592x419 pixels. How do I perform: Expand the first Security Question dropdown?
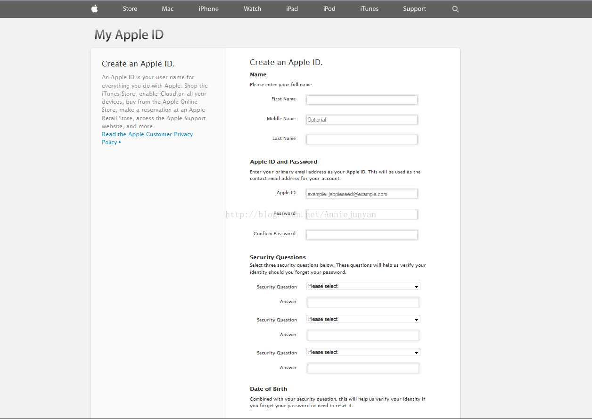(x=363, y=286)
